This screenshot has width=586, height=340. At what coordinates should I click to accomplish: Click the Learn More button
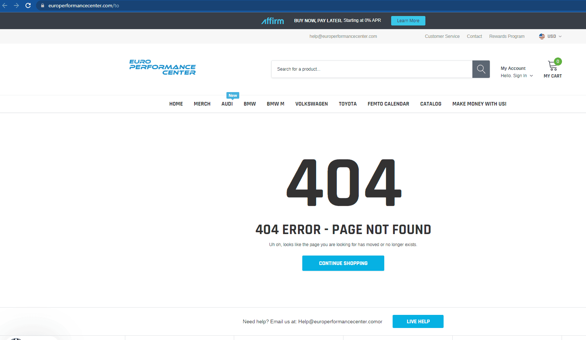408,21
